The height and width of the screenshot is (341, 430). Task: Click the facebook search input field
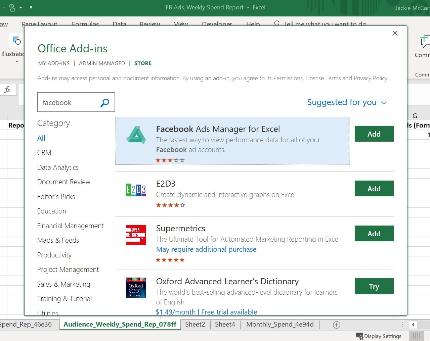[x=69, y=102]
